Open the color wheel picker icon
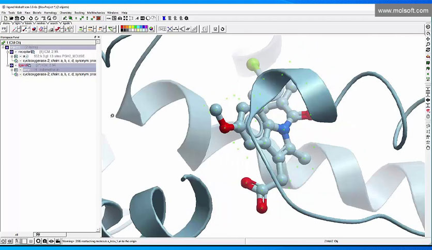The width and height of the screenshot is (432, 250). 151,28
